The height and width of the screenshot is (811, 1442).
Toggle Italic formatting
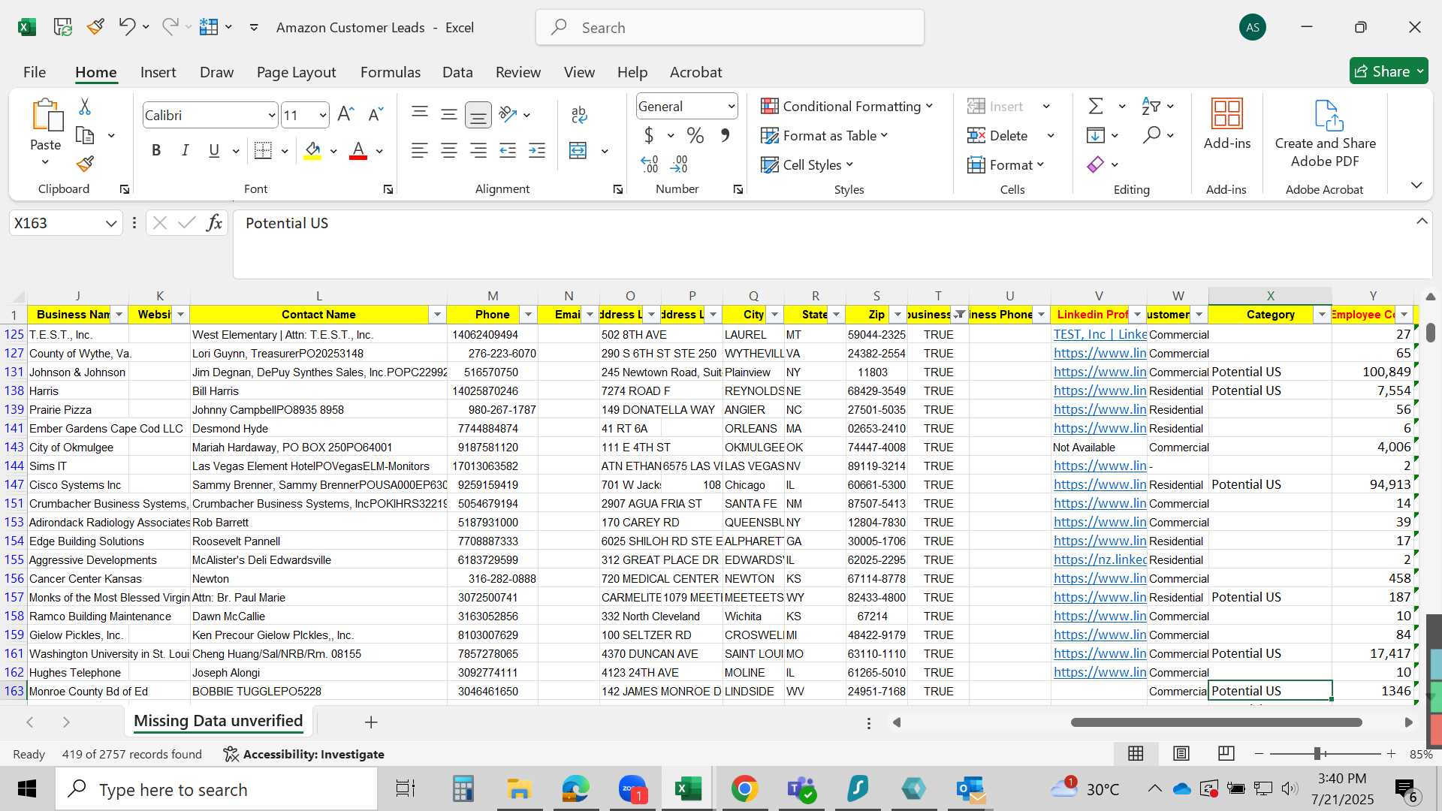coord(185,150)
